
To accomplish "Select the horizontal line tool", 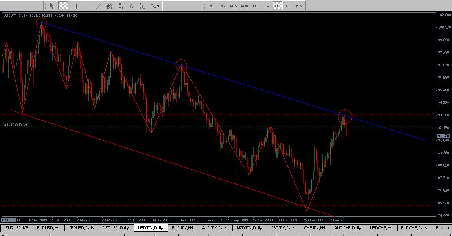I will (x=87, y=6).
